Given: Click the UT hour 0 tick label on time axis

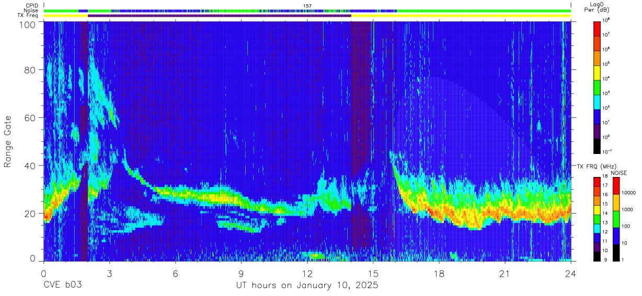Looking at the screenshot, I should [x=43, y=274].
